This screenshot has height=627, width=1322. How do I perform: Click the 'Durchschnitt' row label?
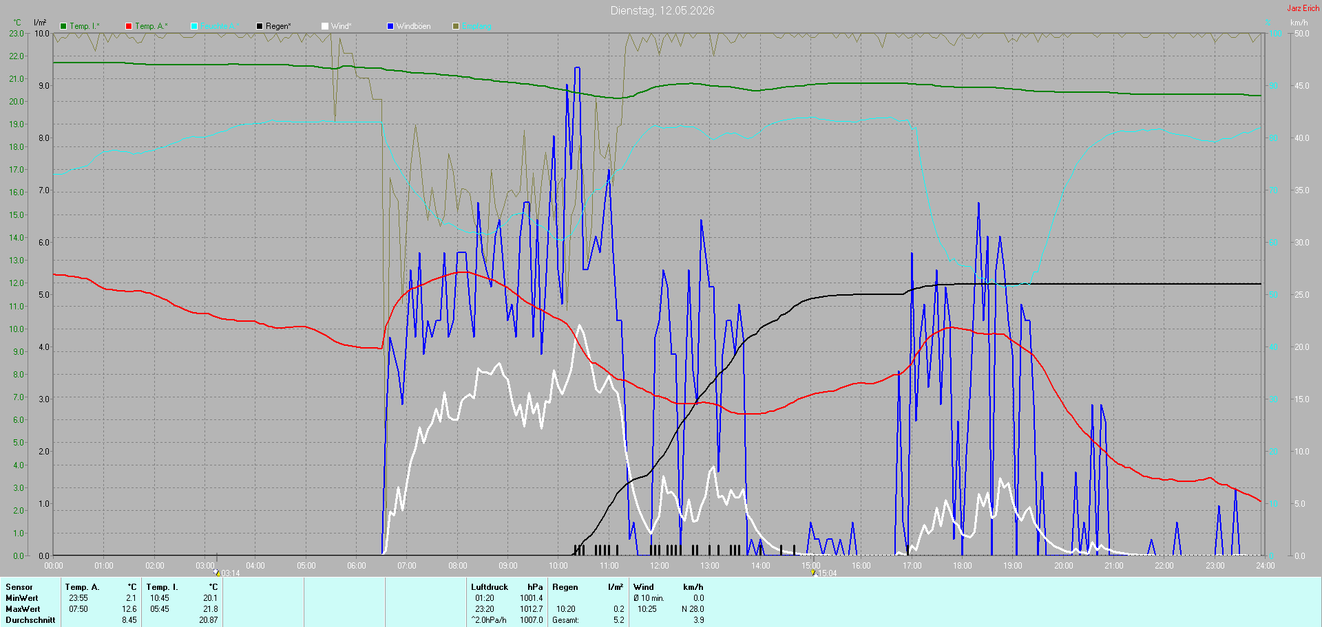click(30, 620)
